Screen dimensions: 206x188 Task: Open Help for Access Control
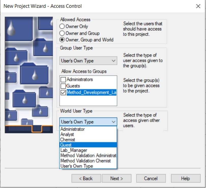[186, 178]
